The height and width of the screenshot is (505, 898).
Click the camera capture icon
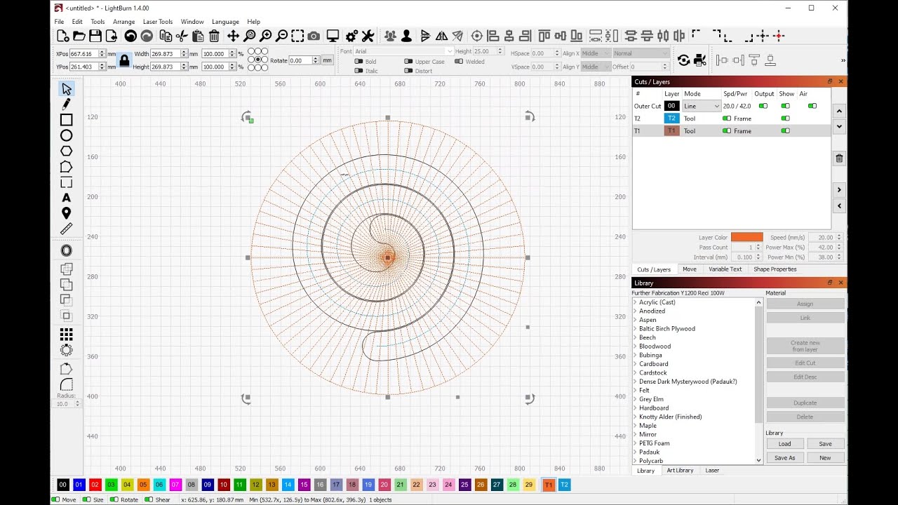(x=314, y=36)
